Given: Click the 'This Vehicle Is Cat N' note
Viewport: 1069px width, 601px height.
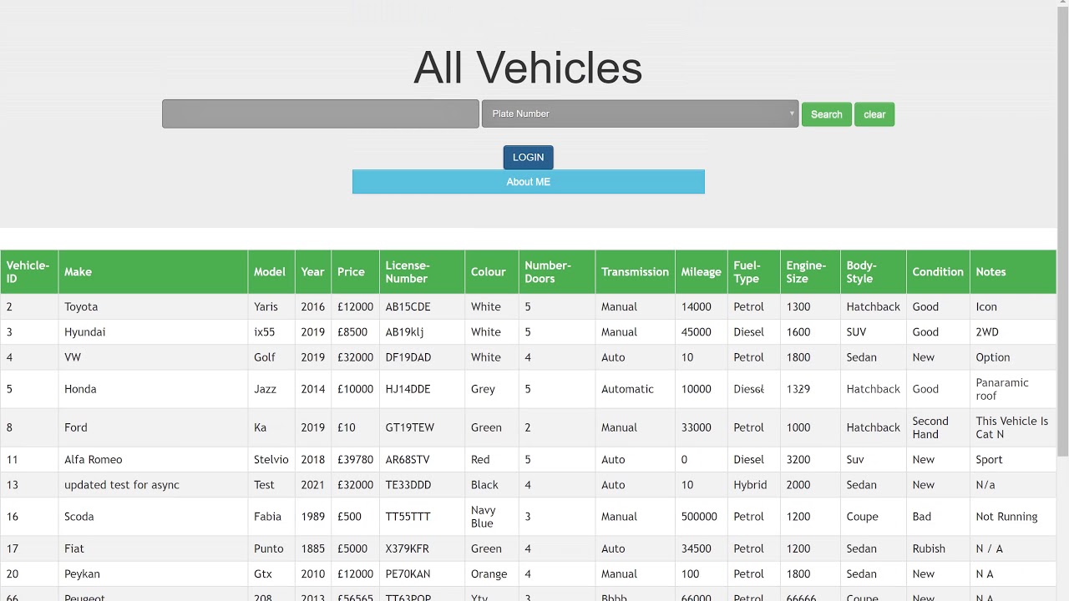Looking at the screenshot, I should coord(1013,427).
